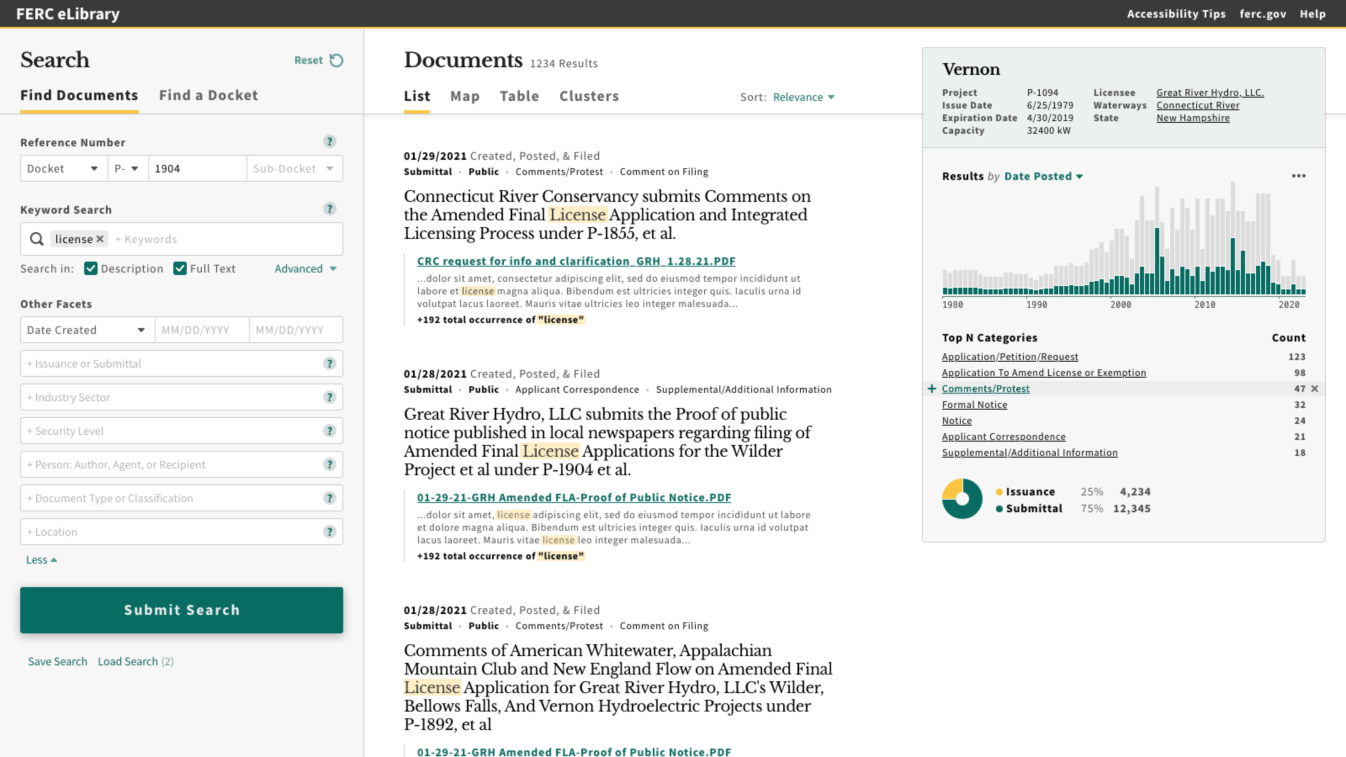Select the Clusters view tab

[589, 96]
